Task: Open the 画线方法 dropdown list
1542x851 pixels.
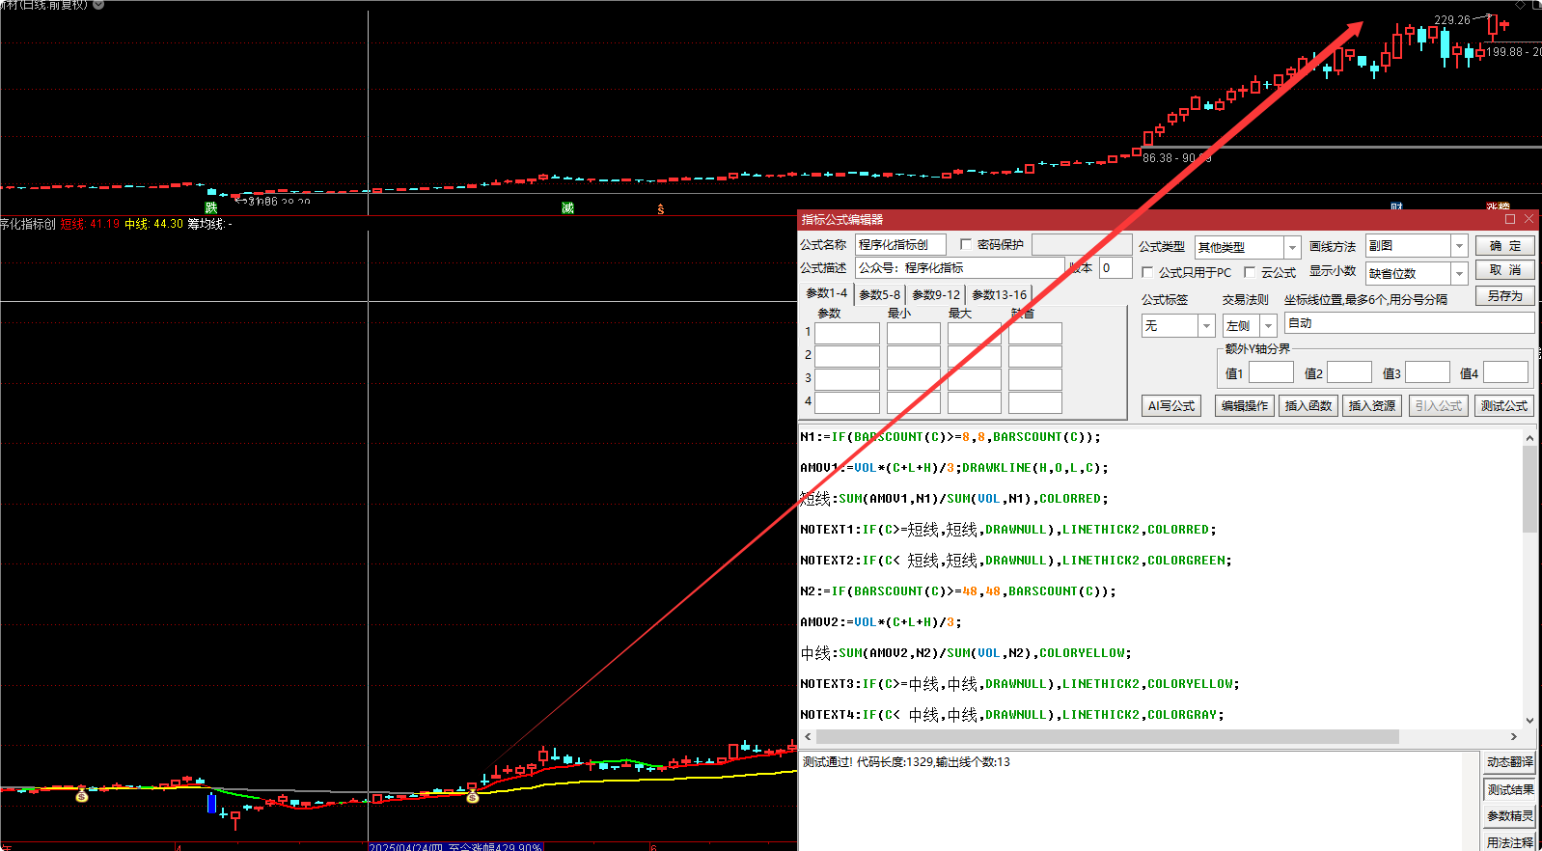Action: click(x=1459, y=247)
